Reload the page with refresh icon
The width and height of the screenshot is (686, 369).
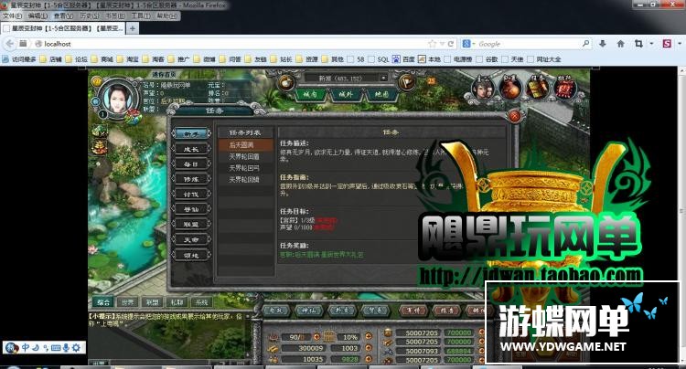(451, 44)
